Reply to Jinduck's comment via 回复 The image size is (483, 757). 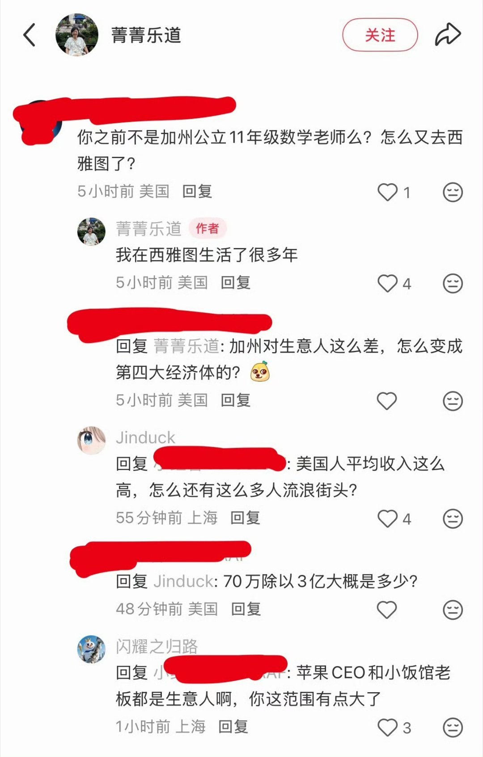pos(245,517)
